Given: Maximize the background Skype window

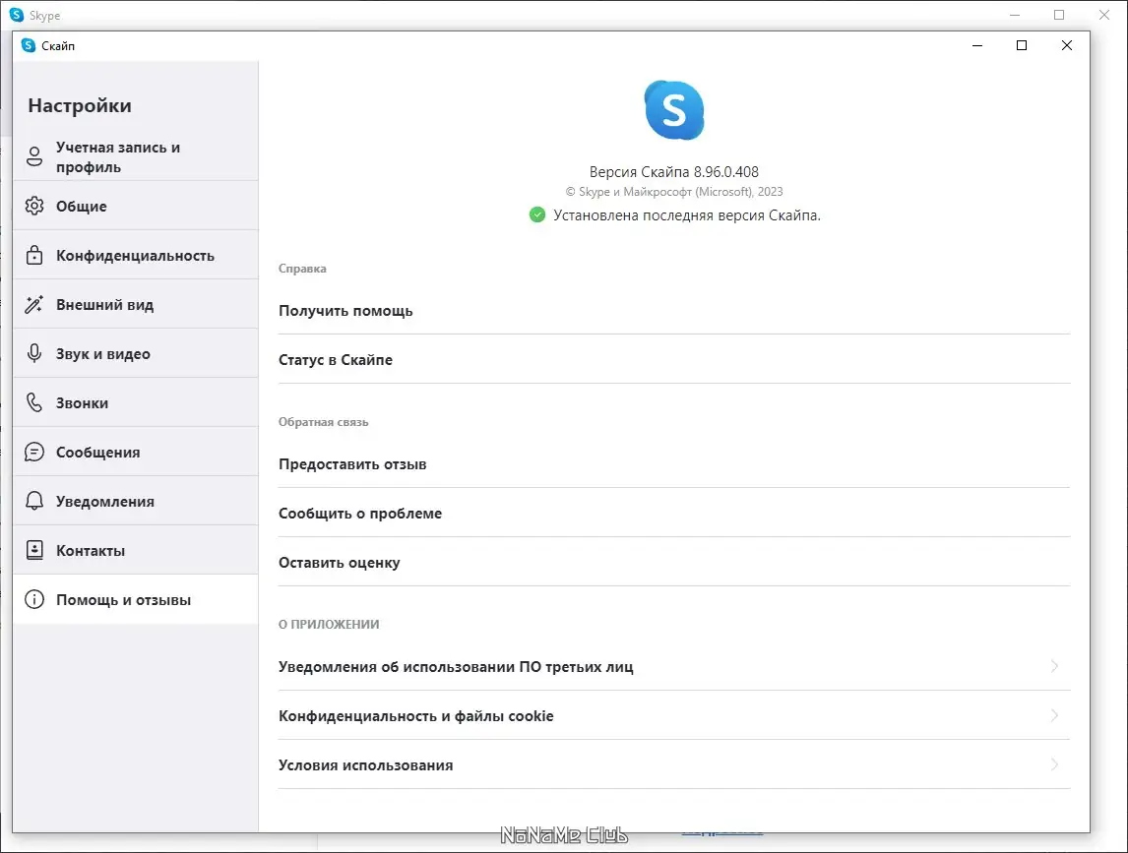Looking at the screenshot, I should [1059, 15].
